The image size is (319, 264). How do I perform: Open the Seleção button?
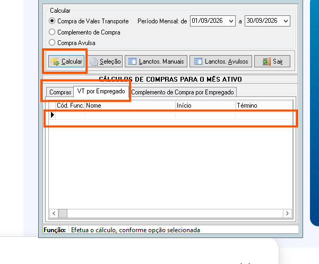click(105, 61)
